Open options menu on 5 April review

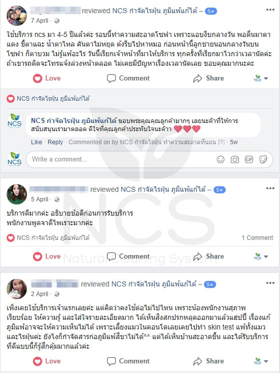pyautogui.click(x=270, y=188)
